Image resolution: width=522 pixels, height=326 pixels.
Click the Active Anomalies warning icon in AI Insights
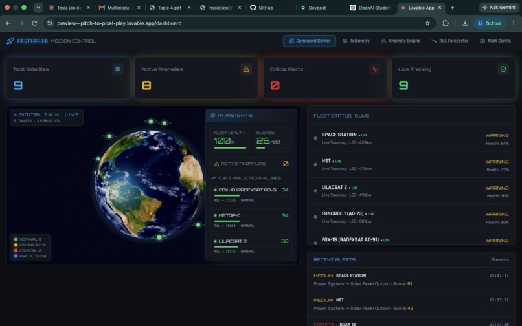point(216,164)
